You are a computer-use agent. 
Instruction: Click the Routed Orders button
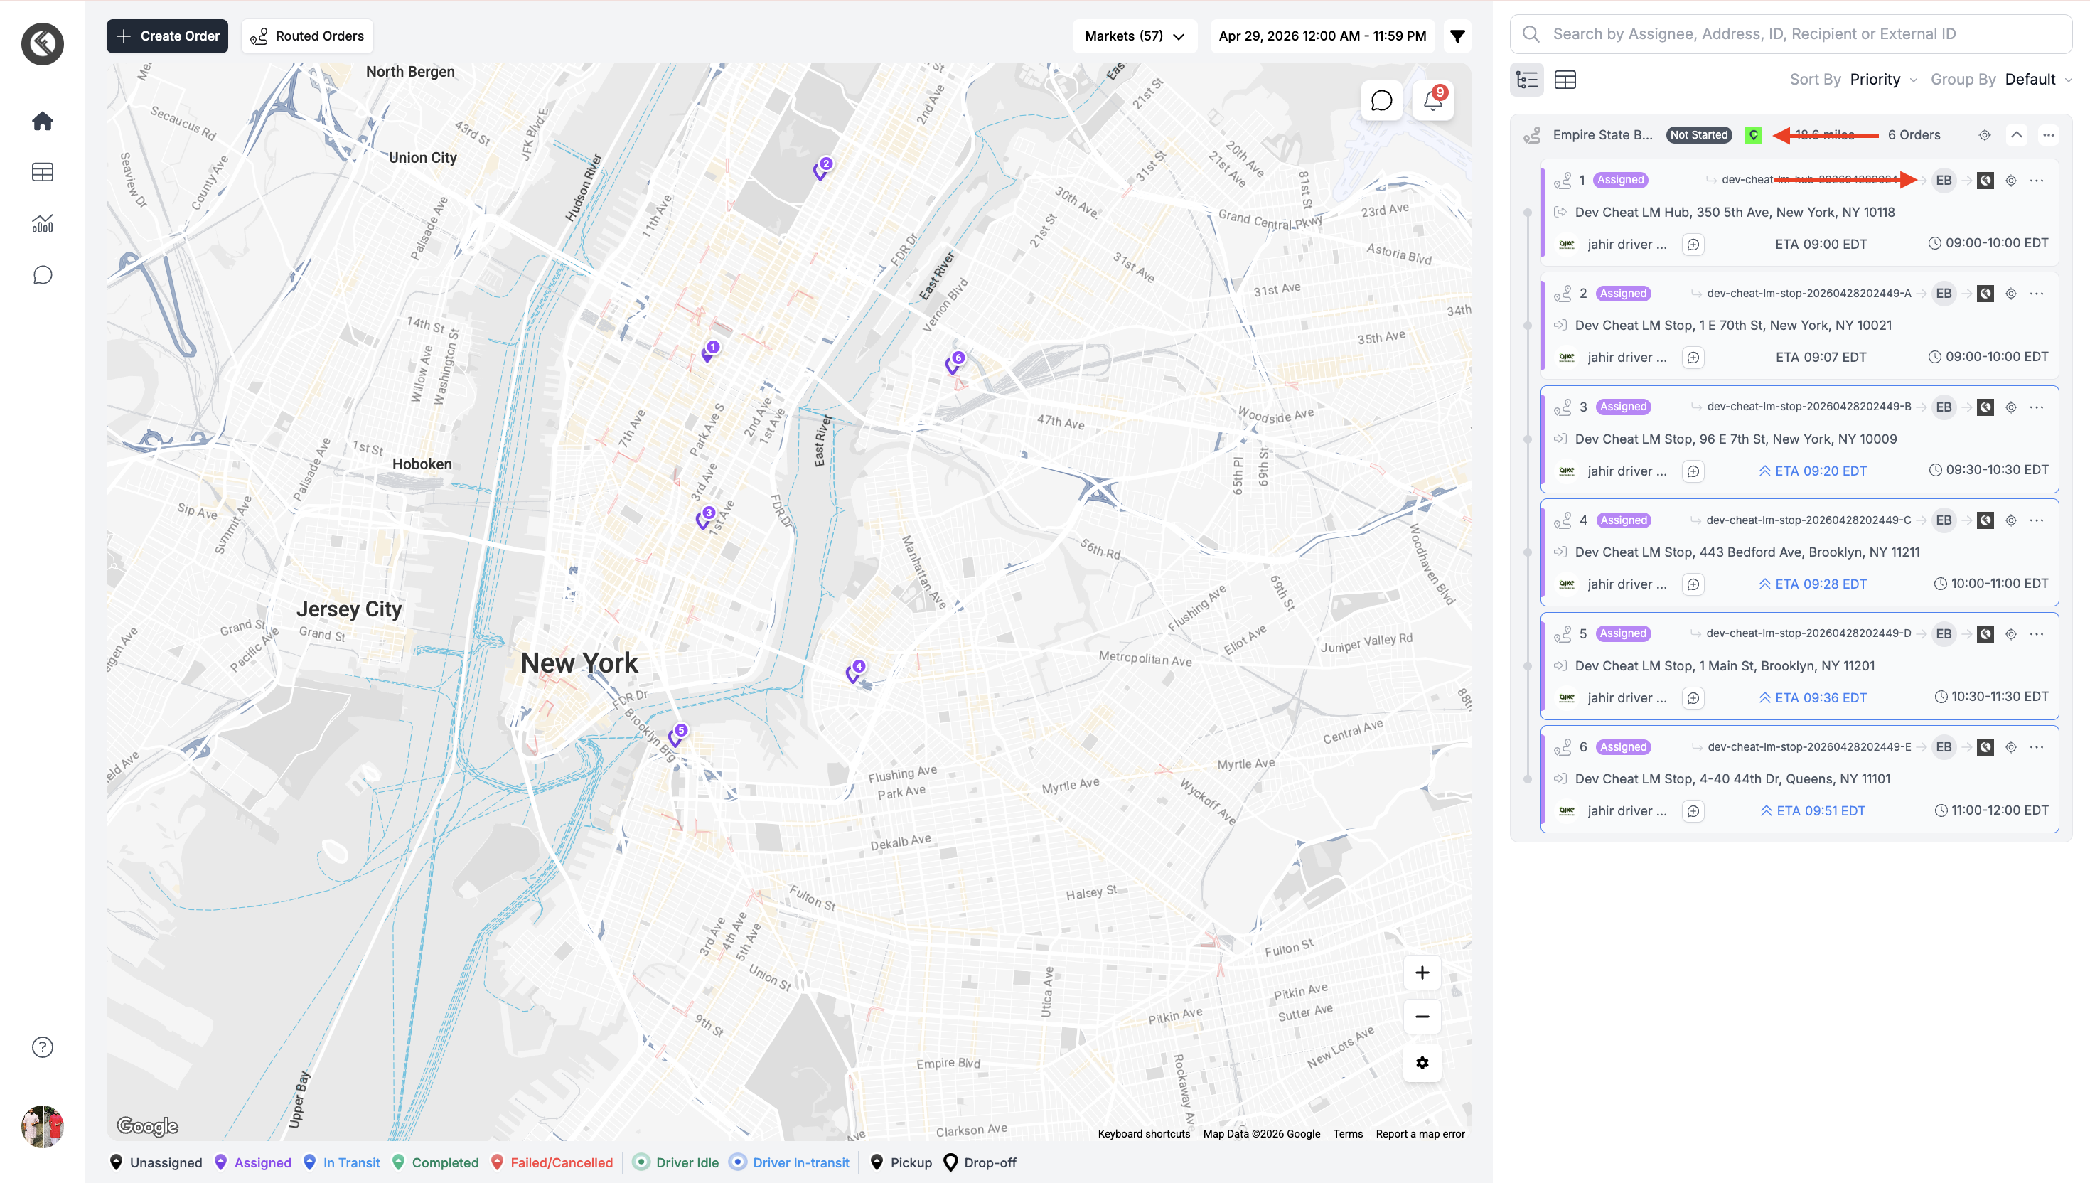[307, 36]
